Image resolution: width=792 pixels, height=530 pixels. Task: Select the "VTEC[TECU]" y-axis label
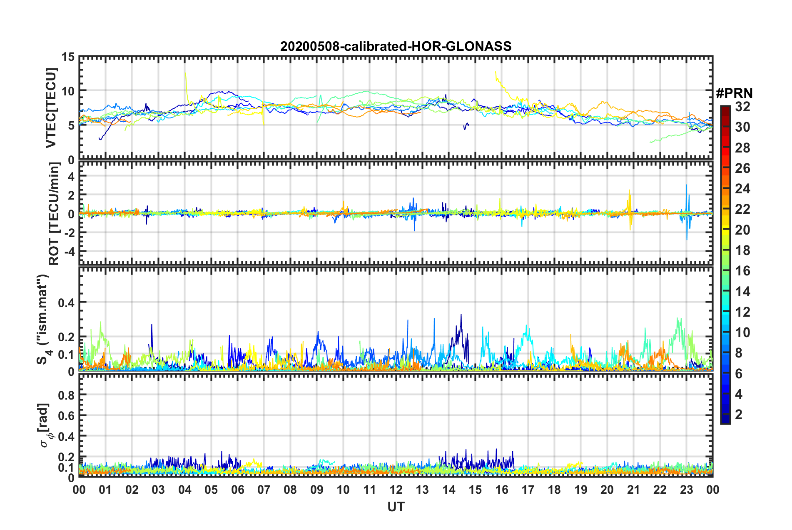(x=51, y=108)
